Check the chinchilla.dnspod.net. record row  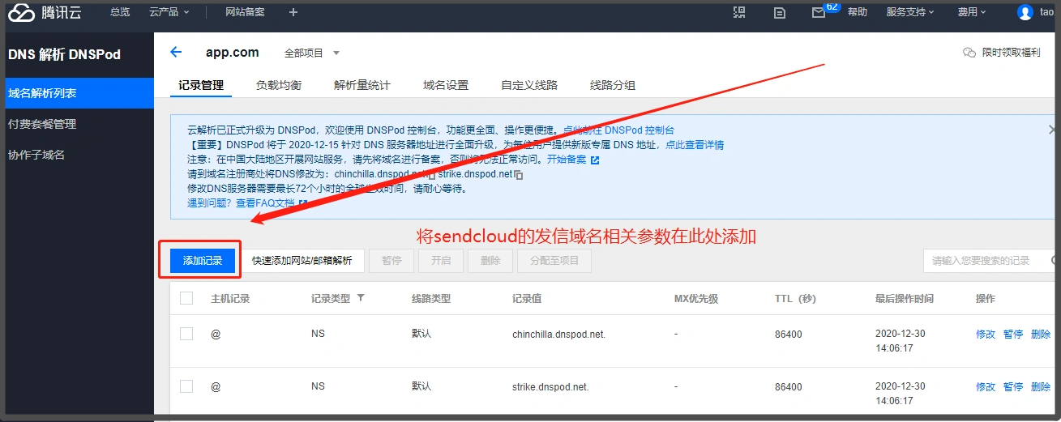pos(186,334)
